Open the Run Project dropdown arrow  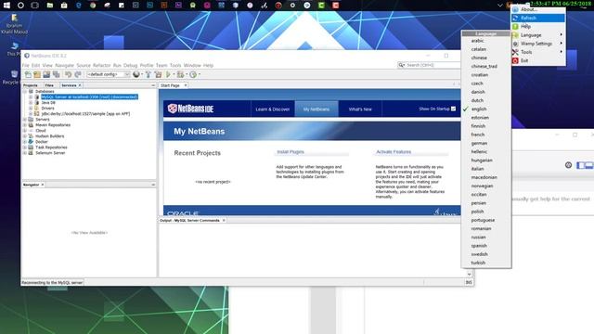(x=174, y=74)
